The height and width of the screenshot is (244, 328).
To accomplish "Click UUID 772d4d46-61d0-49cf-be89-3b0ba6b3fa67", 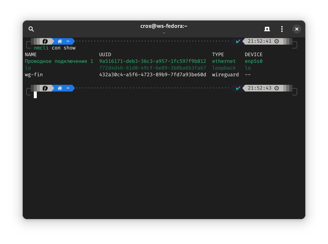I will pos(153,68).
